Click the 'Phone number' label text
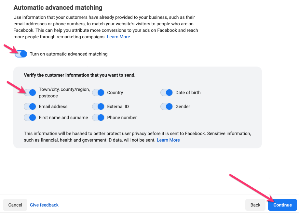This screenshot has height=213, width=299. point(122,118)
